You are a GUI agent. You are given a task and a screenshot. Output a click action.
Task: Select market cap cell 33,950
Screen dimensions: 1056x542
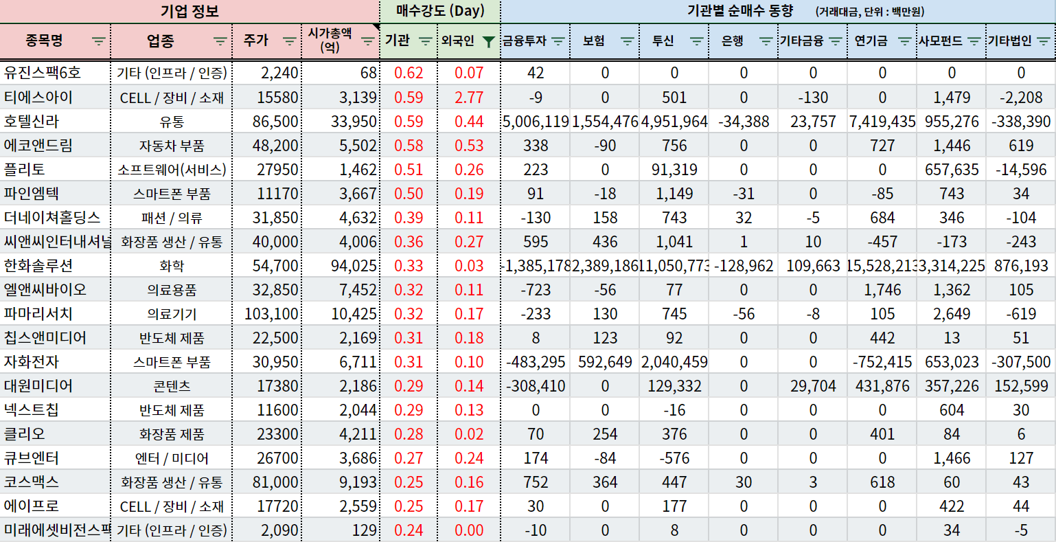coord(341,121)
